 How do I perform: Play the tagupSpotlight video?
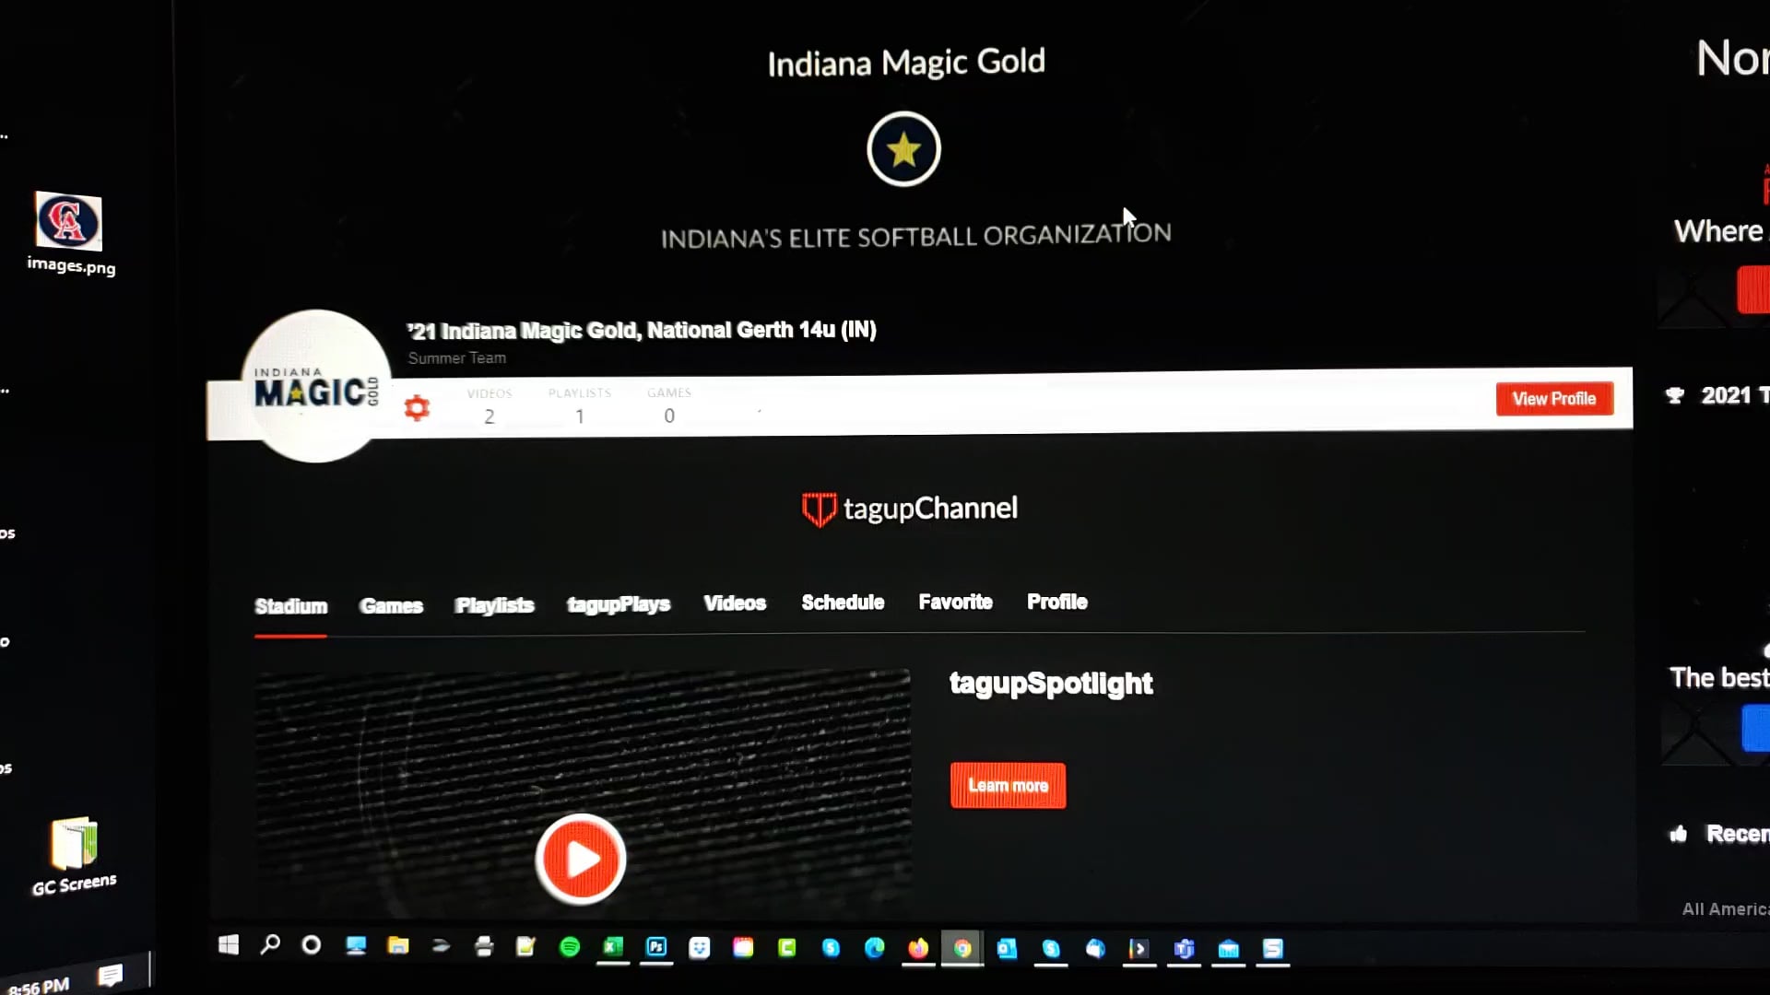coord(581,859)
